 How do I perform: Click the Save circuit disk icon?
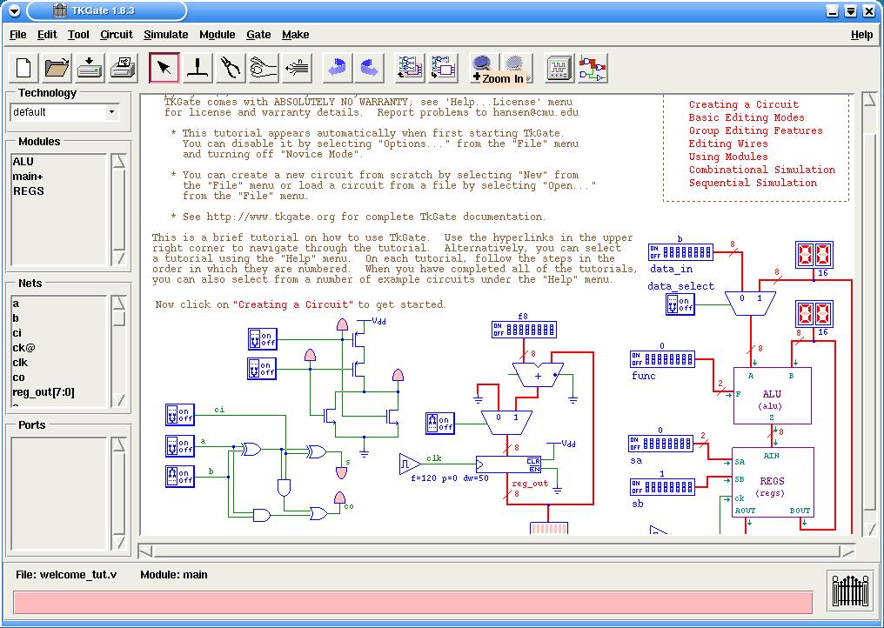[x=90, y=68]
